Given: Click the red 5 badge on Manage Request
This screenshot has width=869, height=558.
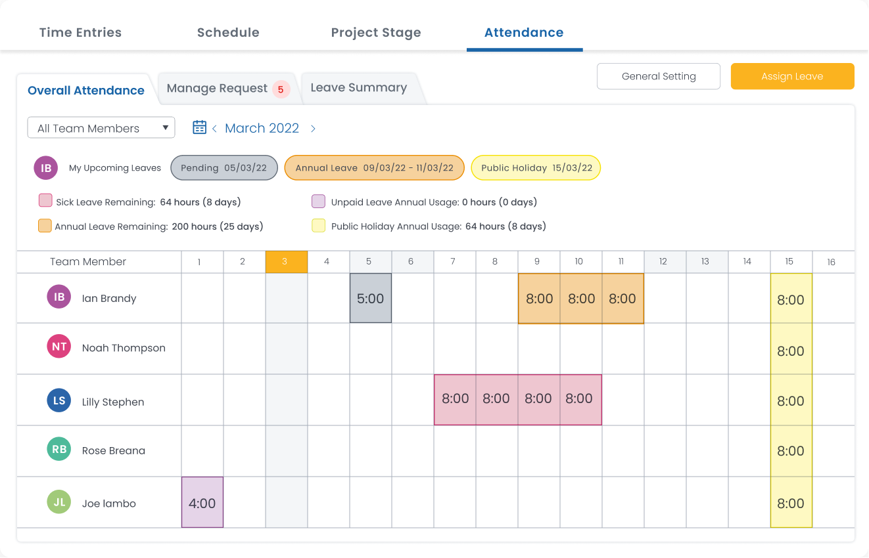Looking at the screenshot, I should click(x=283, y=88).
